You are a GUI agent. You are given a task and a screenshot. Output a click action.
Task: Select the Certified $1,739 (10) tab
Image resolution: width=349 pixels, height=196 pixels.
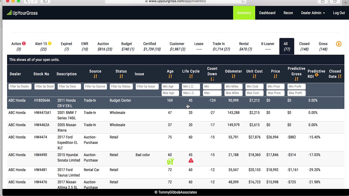point(152,46)
